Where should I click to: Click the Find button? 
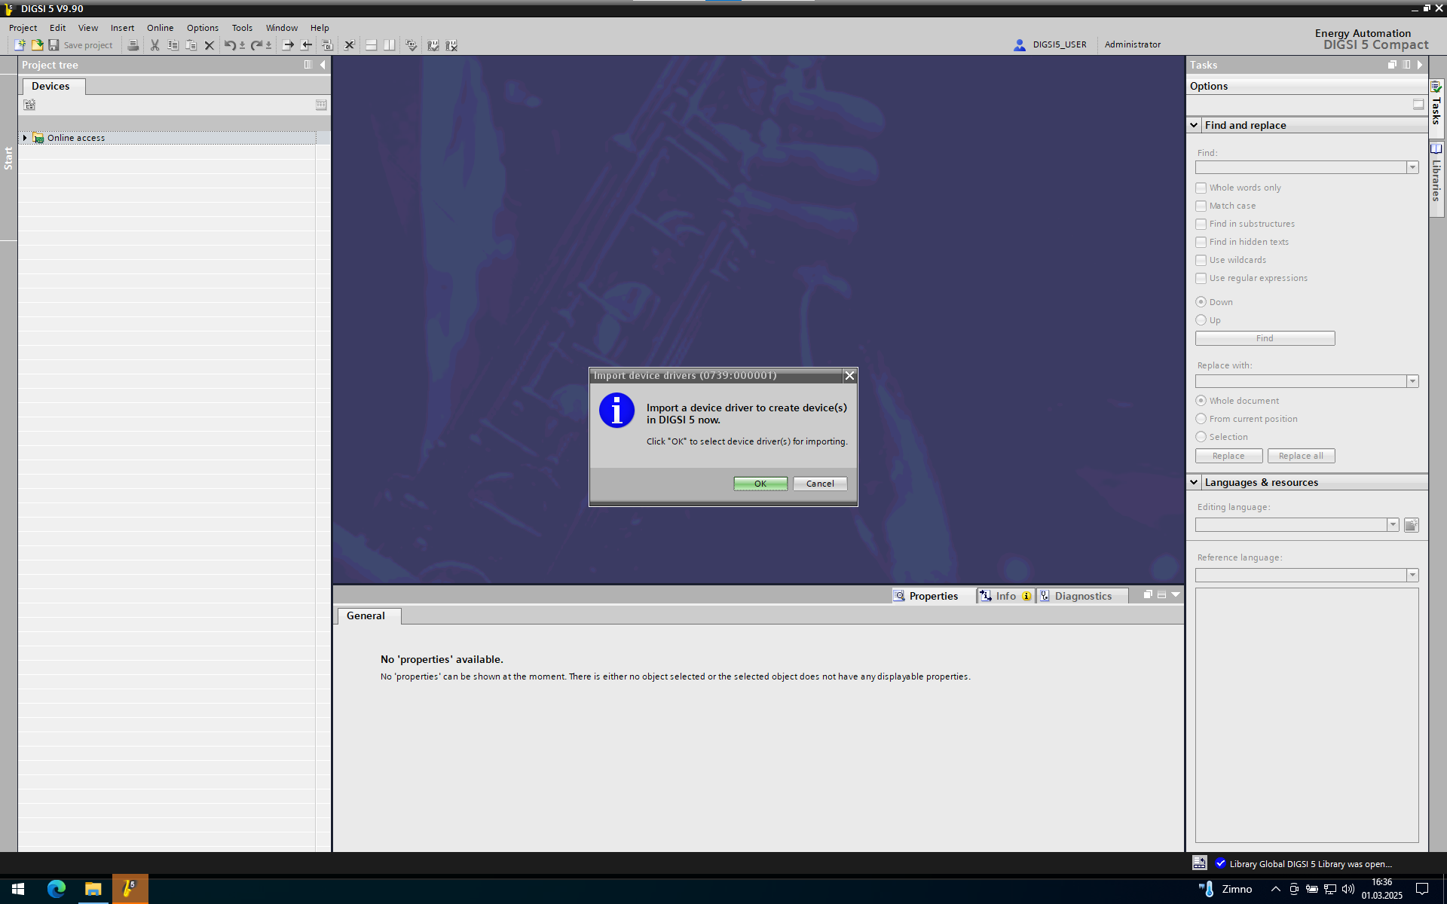click(1265, 338)
